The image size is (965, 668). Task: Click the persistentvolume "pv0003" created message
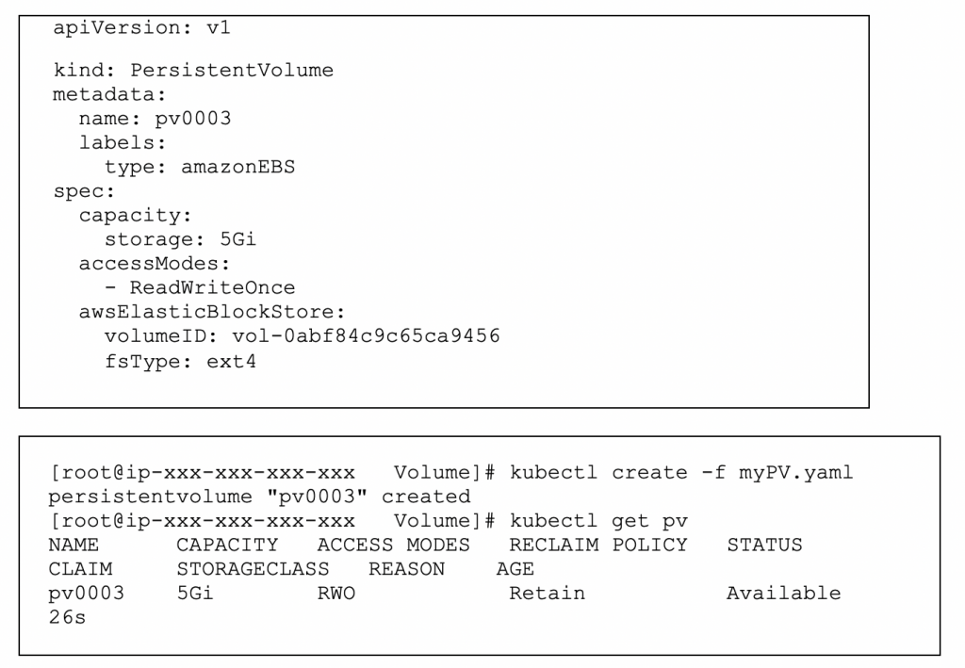(260, 497)
